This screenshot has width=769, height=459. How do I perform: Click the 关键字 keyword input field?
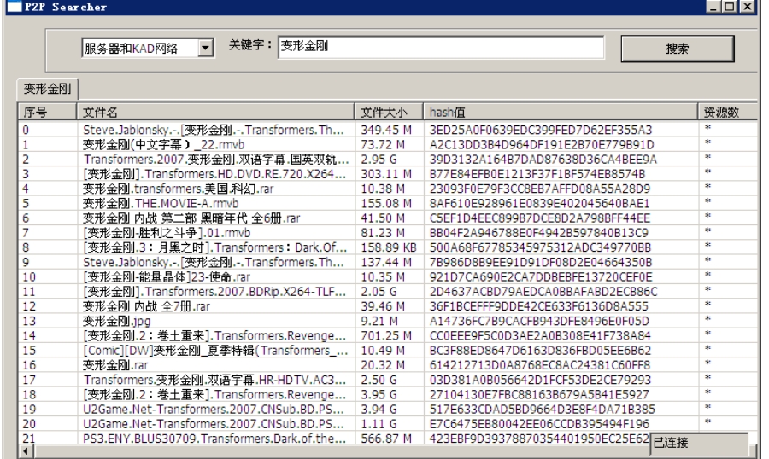tap(441, 47)
